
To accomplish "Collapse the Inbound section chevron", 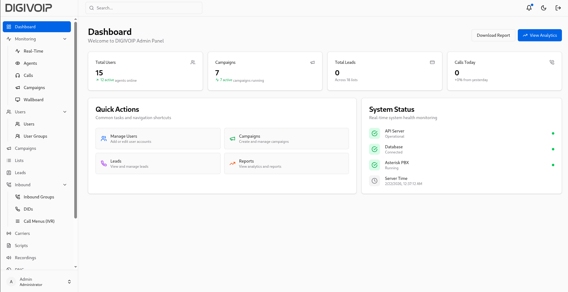I will pyautogui.click(x=65, y=185).
